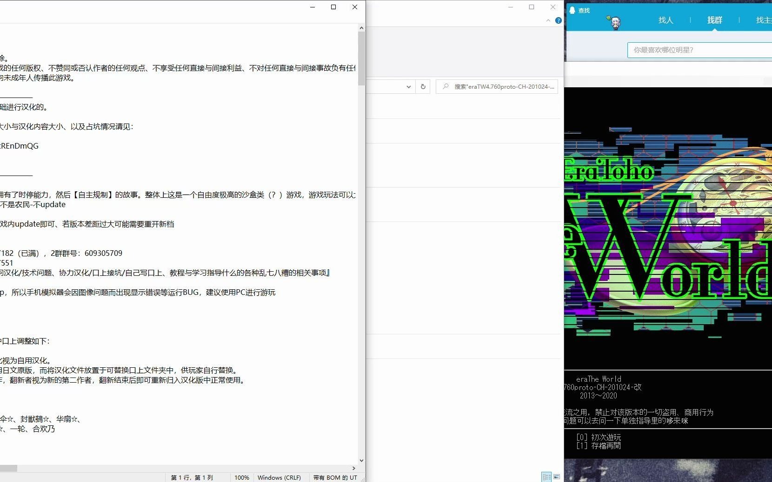
Task: Open the 找人 tab in QQ find window
Action: [x=666, y=20]
